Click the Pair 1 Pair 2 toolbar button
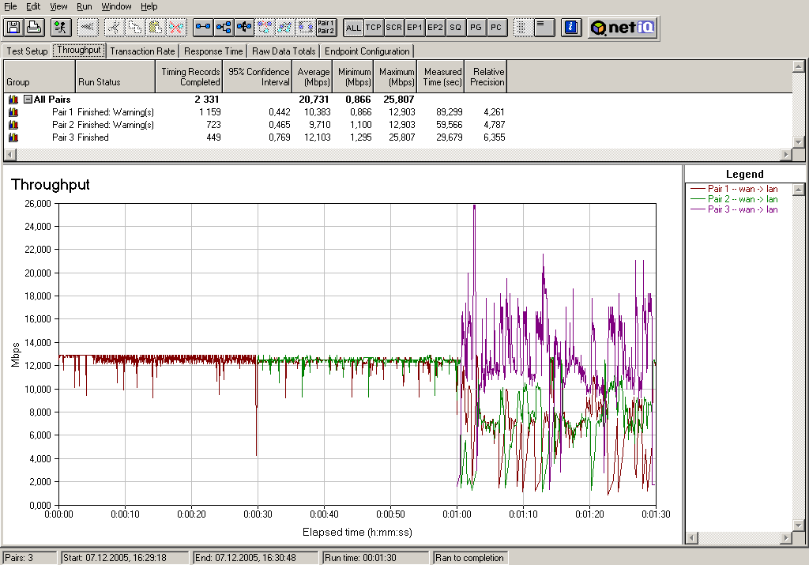The image size is (809, 565). (326, 28)
